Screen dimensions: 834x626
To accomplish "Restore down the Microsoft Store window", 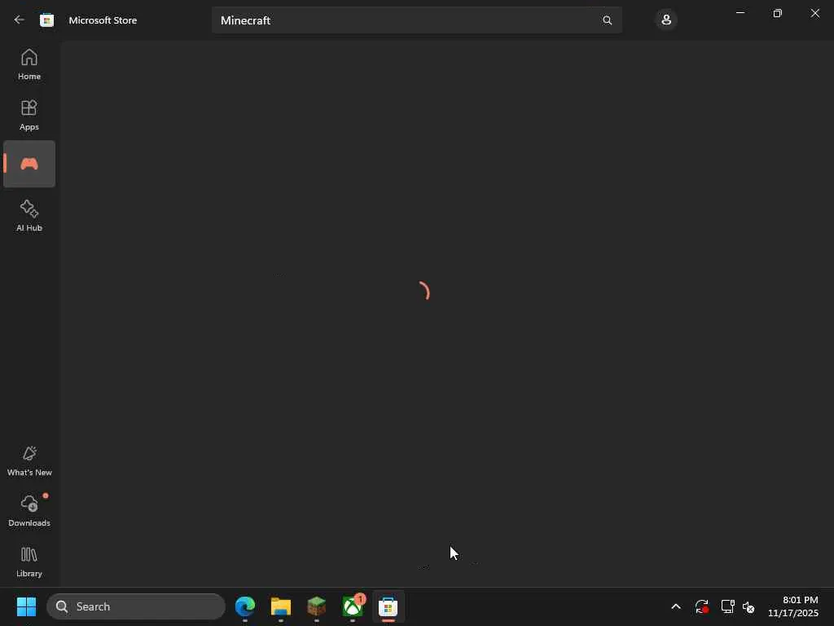I will (777, 13).
